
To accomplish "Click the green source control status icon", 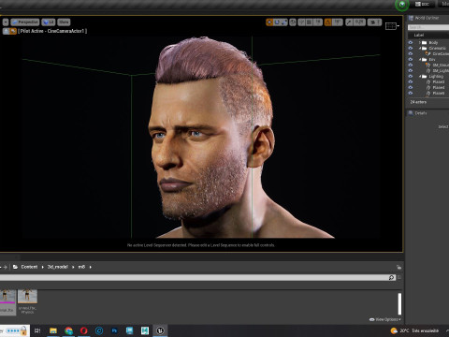I will tap(402, 5).
